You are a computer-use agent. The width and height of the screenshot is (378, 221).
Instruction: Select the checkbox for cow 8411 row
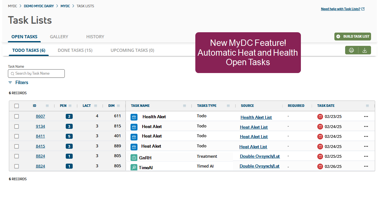[x=17, y=136]
